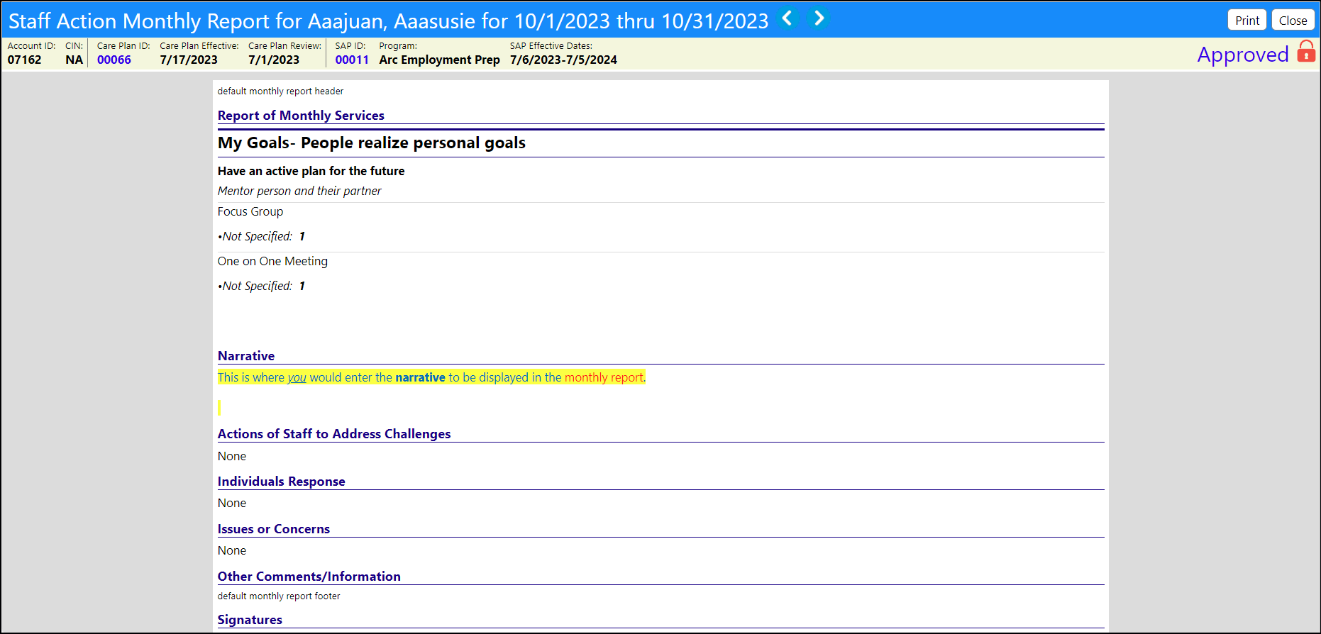Click the Signatures section heading
The image size is (1321, 634).
tap(250, 620)
